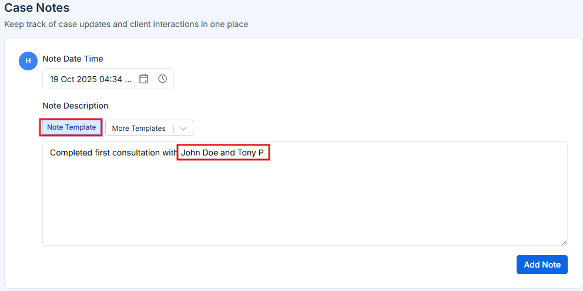Click the Note Description label
Screen dimensions: 583x291
[75, 106]
